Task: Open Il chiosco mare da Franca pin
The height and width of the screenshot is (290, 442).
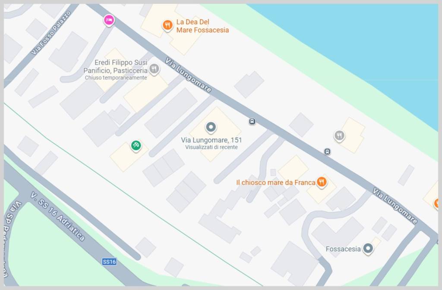Action: [x=322, y=182]
